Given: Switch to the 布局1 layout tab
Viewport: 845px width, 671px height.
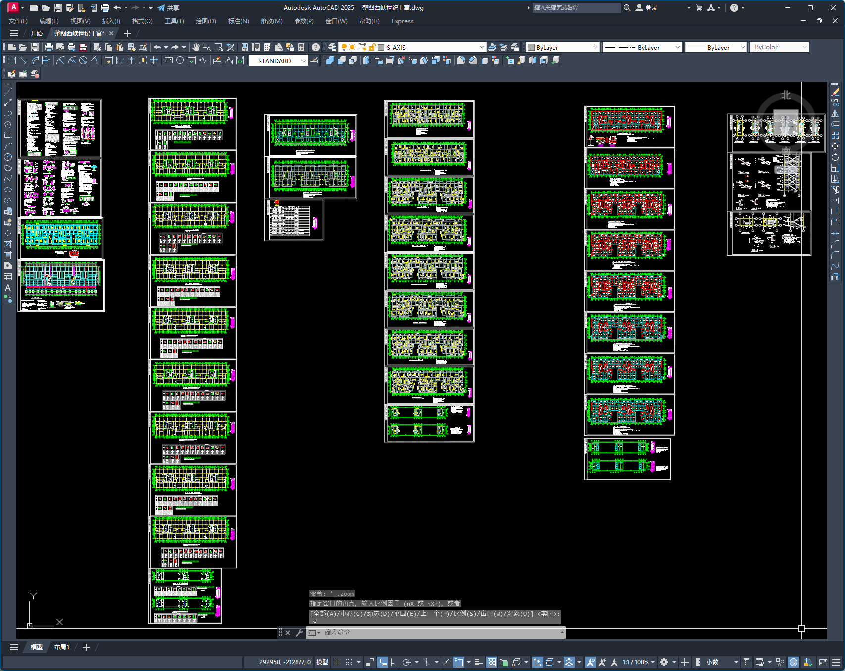Looking at the screenshot, I should [x=62, y=647].
